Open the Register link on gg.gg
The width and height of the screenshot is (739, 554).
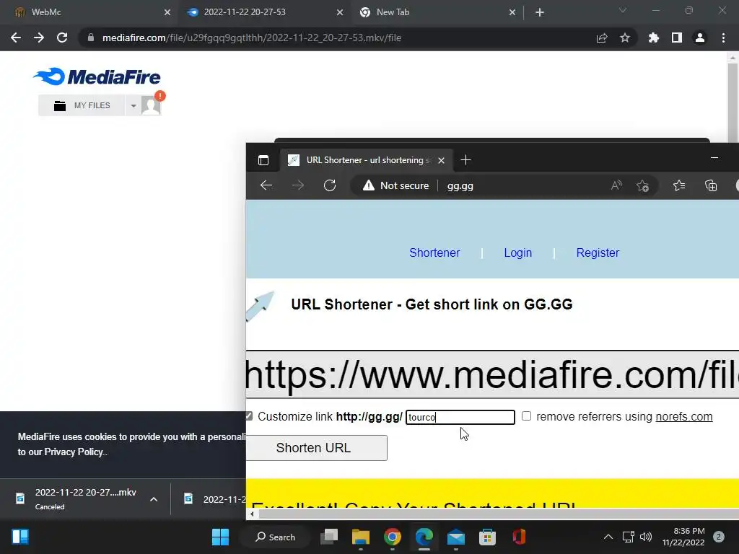click(x=598, y=253)
